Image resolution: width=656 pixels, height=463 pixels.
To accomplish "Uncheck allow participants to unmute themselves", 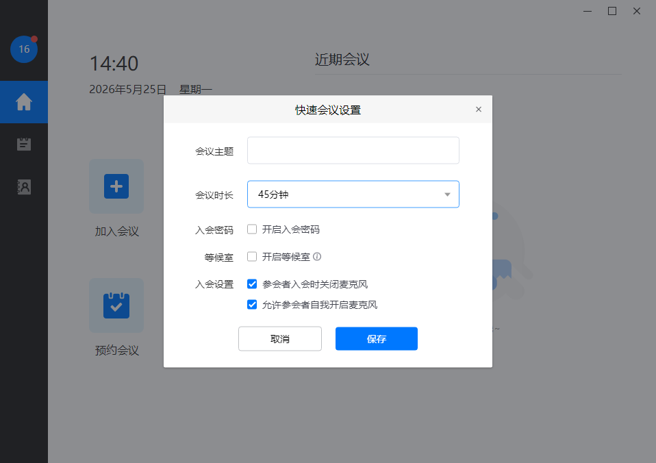I will (252, 304).
